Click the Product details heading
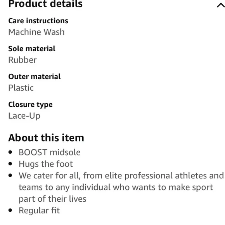Image resolution: width=225 pixels, height=225 pixels. click(45, 4)
